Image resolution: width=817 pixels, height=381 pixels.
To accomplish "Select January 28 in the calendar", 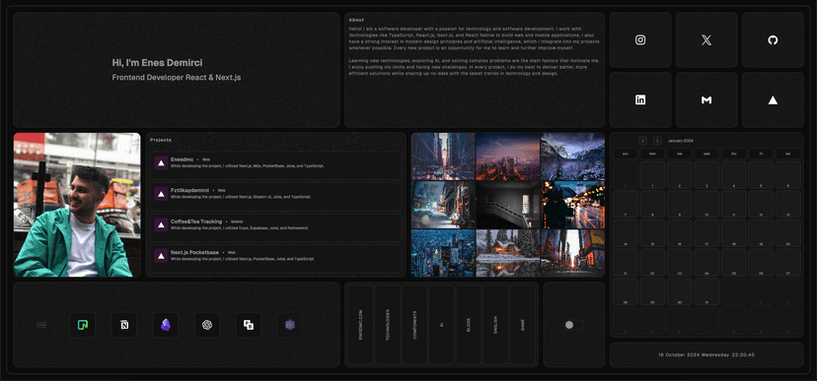I will (x=626, y=291).
